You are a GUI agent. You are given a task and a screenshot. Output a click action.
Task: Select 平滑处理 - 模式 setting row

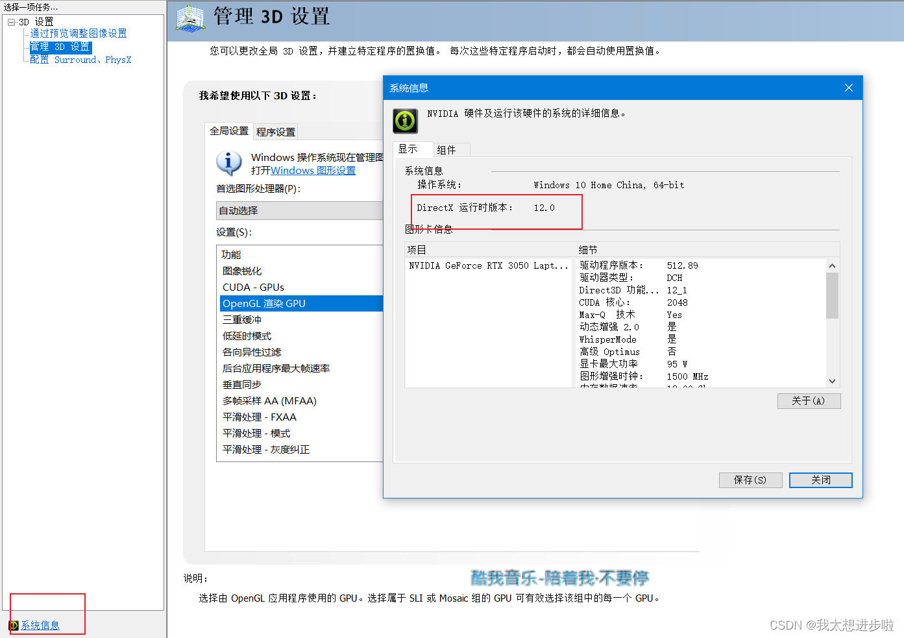[302, 434]
